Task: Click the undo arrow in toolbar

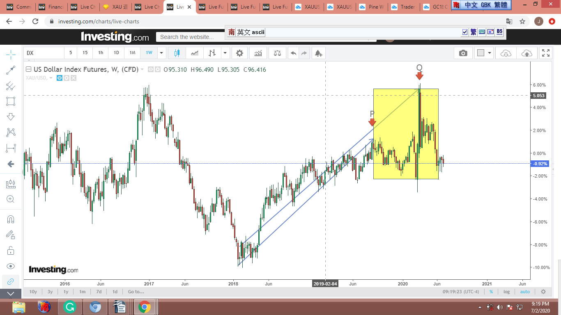Action: click(x=293, y=53)
